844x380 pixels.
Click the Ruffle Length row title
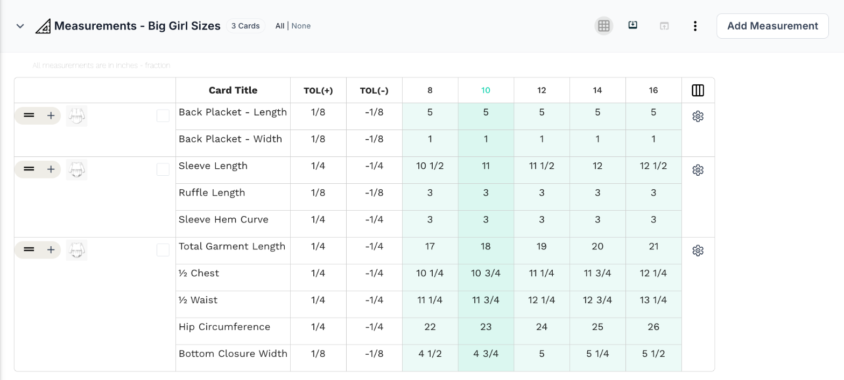coord(212,192)
